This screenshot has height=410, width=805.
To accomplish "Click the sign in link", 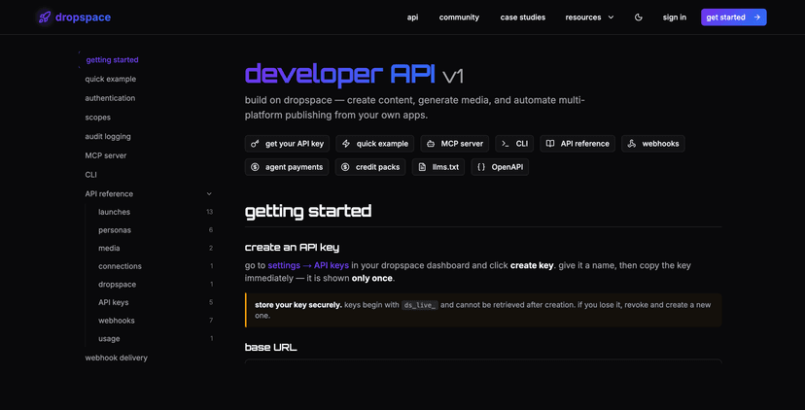I will (674, 17).
